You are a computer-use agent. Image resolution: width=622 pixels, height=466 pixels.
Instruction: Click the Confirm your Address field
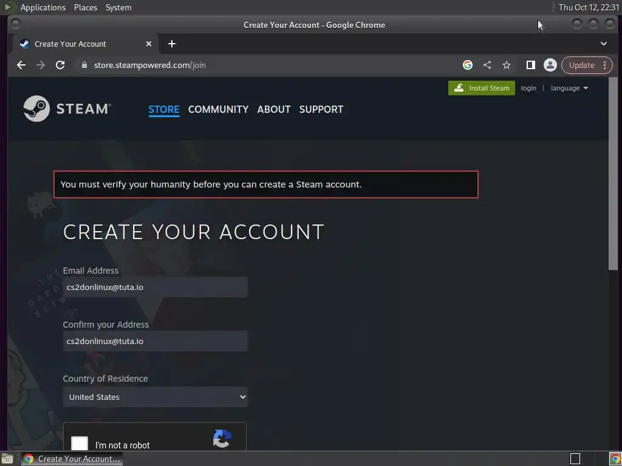(155, 341)
